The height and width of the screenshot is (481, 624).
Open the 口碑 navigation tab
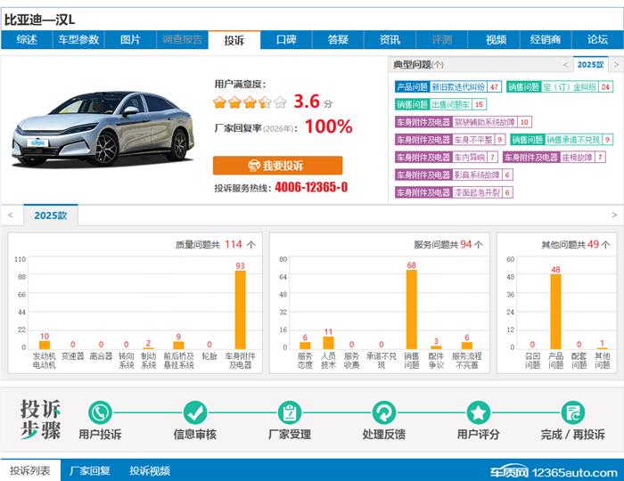[x=286, y=40]
